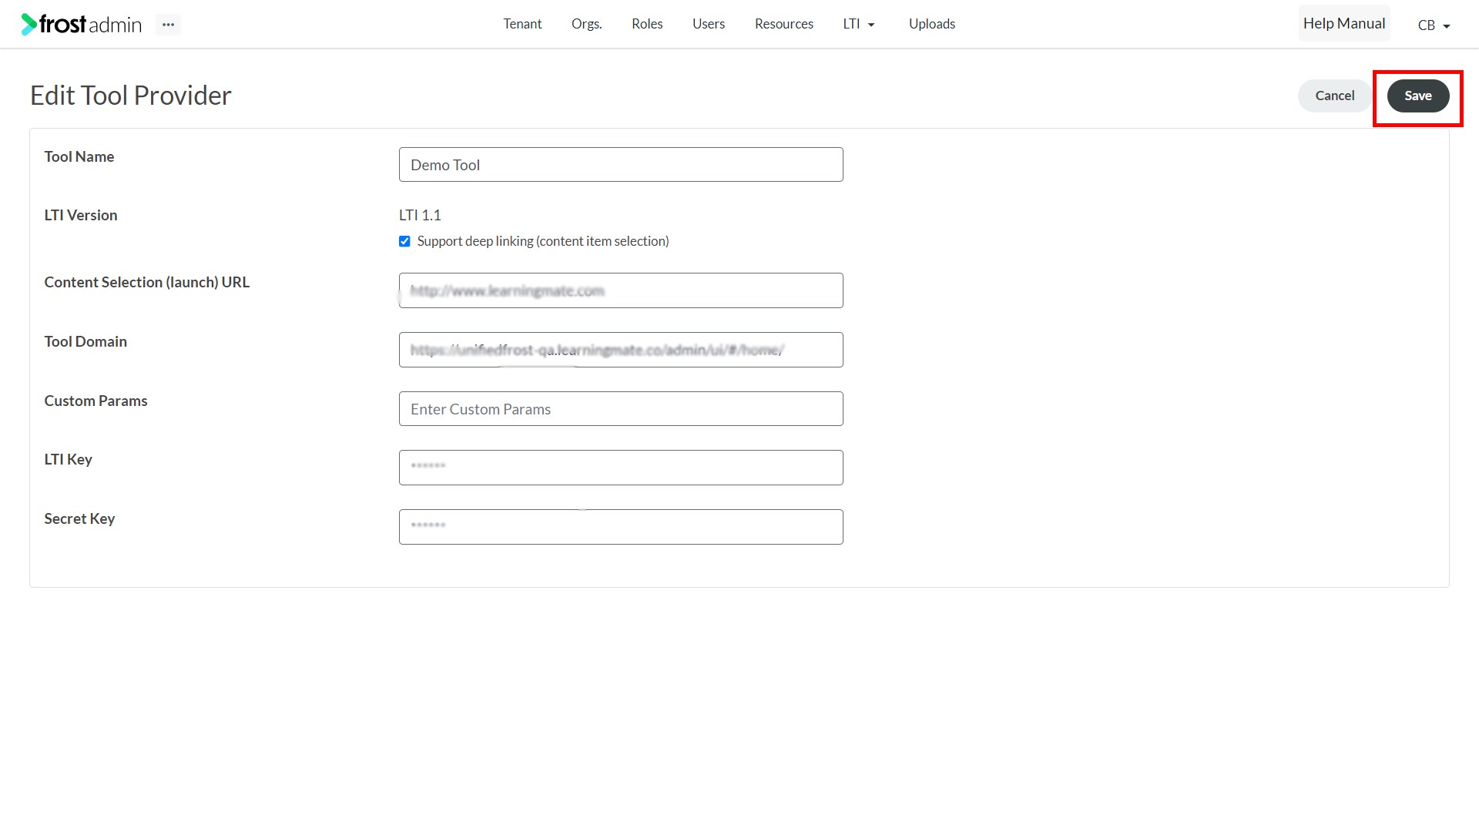Click the Edit Tool Provider heading
1479x832 pixels.
pyautogui.click(x=130, y=96)
